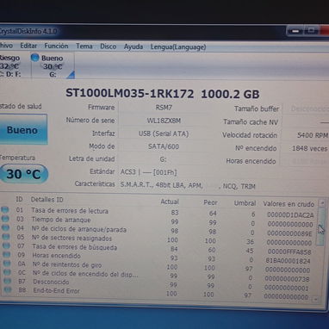Click raw value 00000FFFA858
This screenshot has width=329, height=329.
[x=289, y=251]
